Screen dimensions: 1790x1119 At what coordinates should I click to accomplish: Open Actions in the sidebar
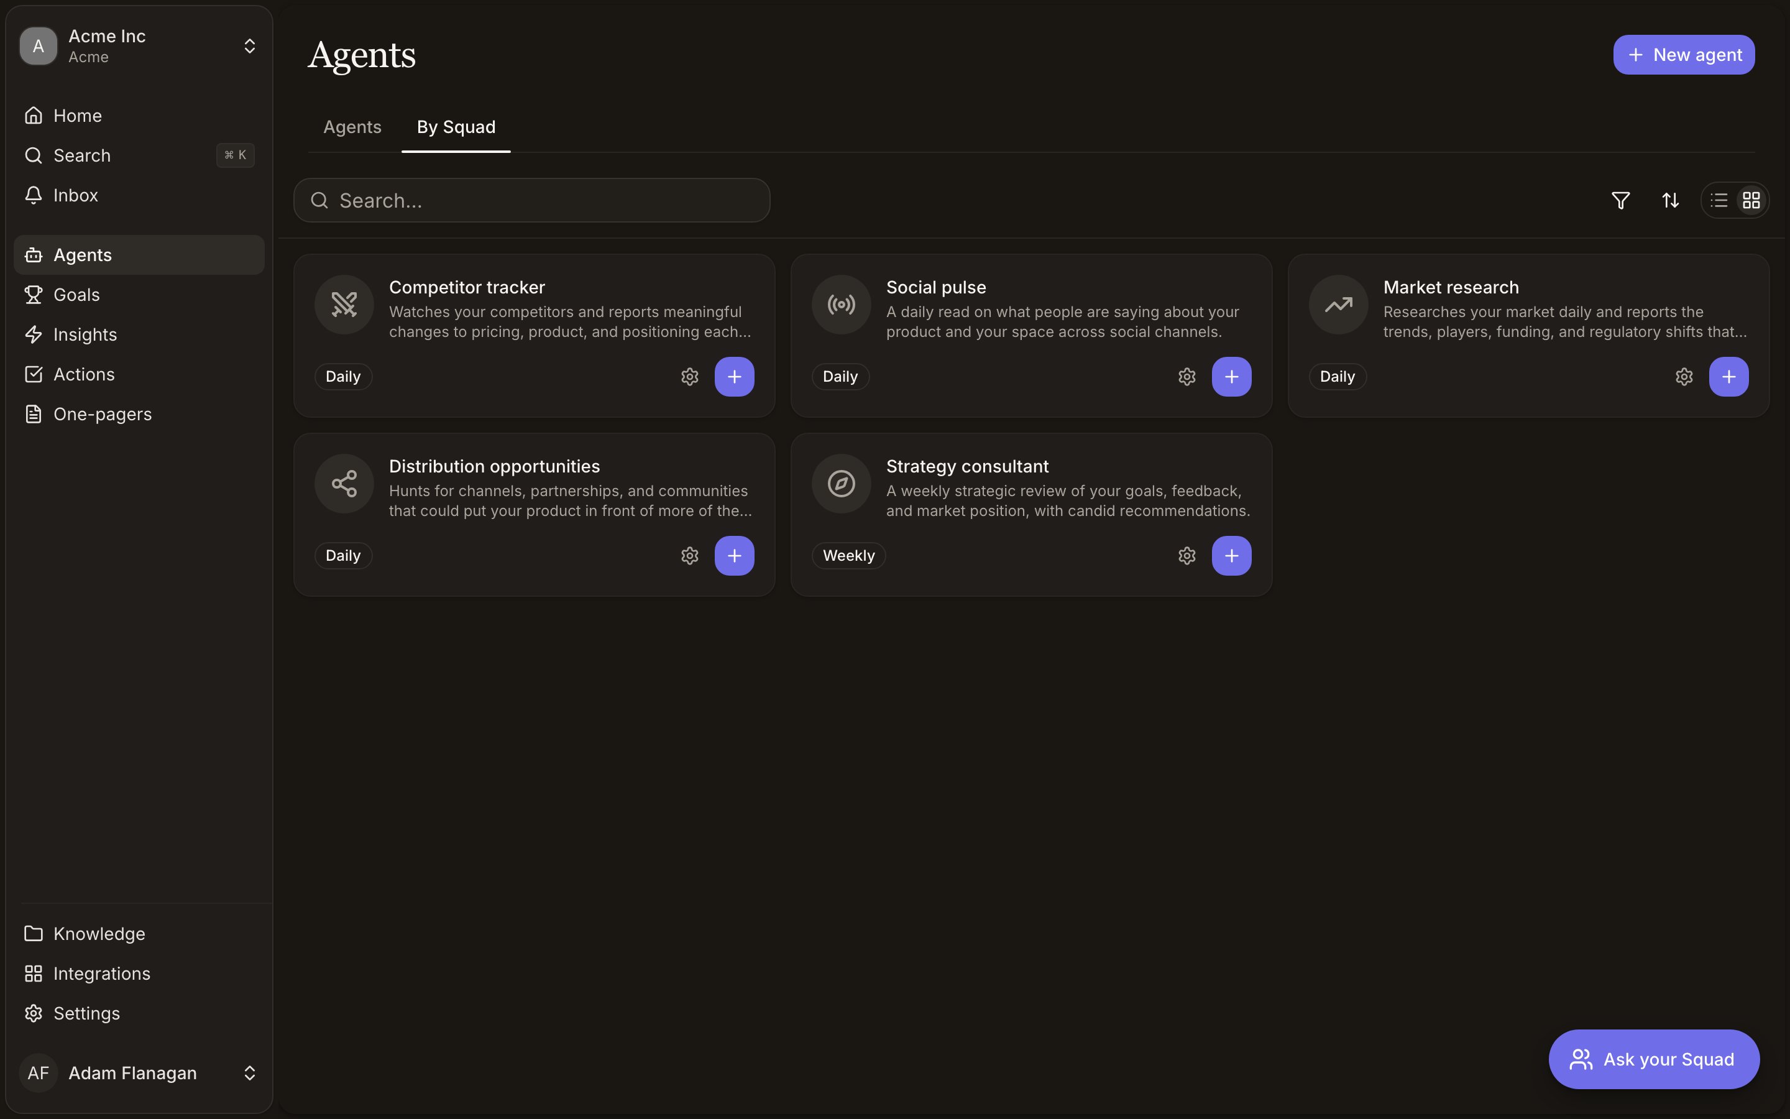139,374
